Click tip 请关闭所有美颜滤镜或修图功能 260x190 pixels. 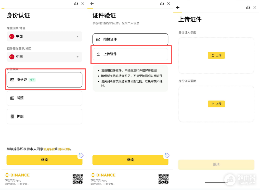132,83
